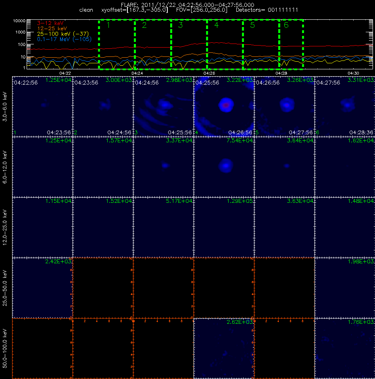Click the 3.22E+03 peak value
The height and width of the screenshot is (379, 375).
tap(240, 80)
